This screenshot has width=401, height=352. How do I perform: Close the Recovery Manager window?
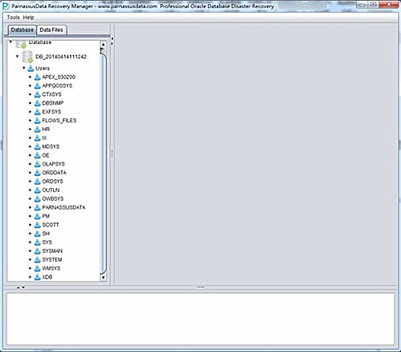click(x=389, y=5)
